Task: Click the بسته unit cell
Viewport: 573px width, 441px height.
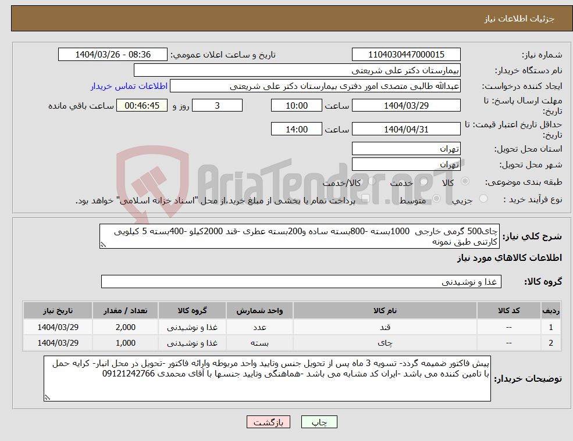Action: [259, 343]
